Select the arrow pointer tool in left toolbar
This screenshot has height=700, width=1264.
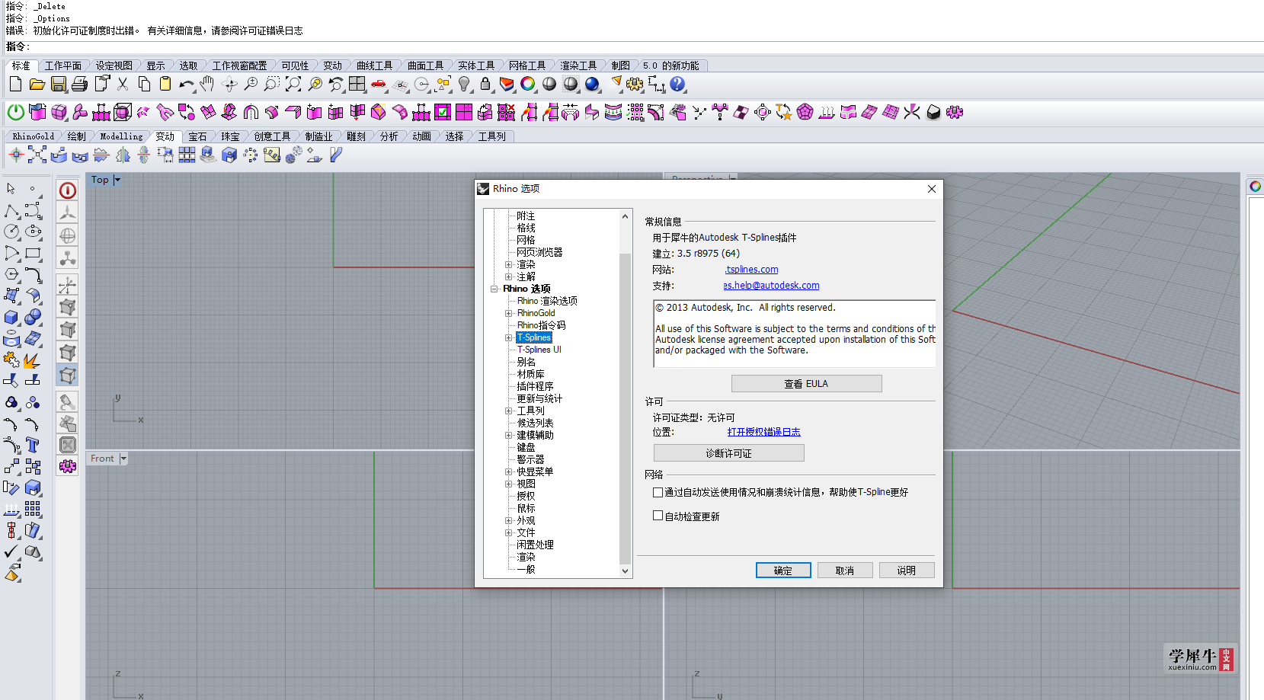tap(11, 188)
